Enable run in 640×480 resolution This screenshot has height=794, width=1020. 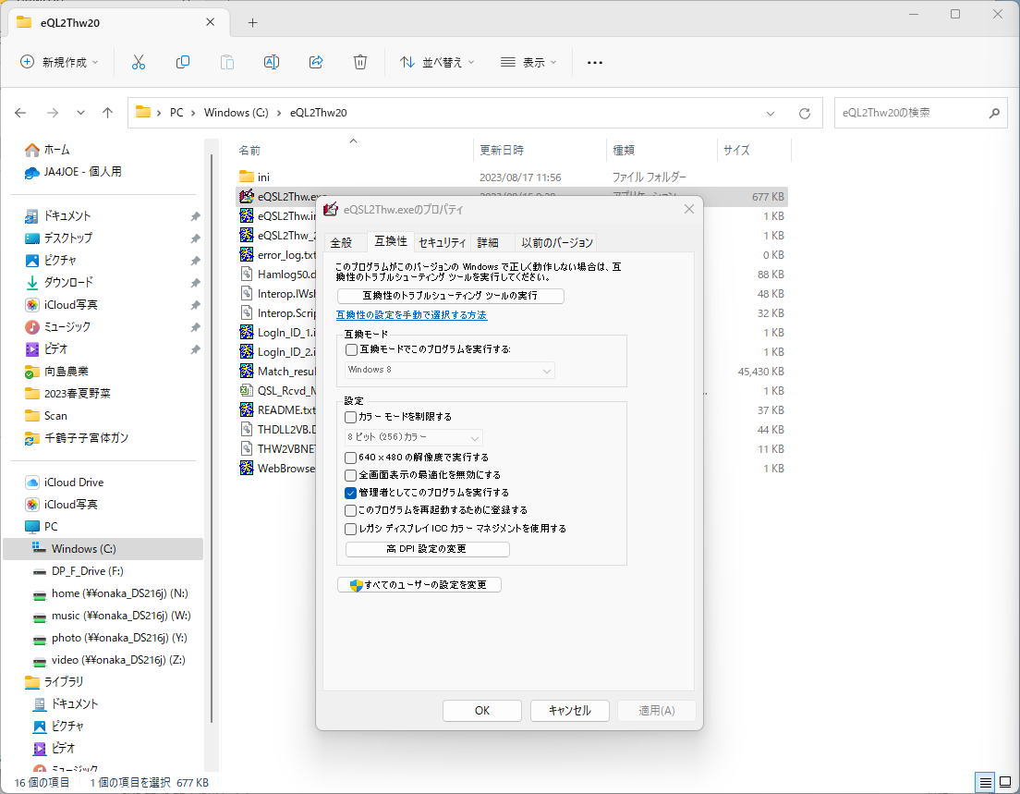tap(351, 458)
